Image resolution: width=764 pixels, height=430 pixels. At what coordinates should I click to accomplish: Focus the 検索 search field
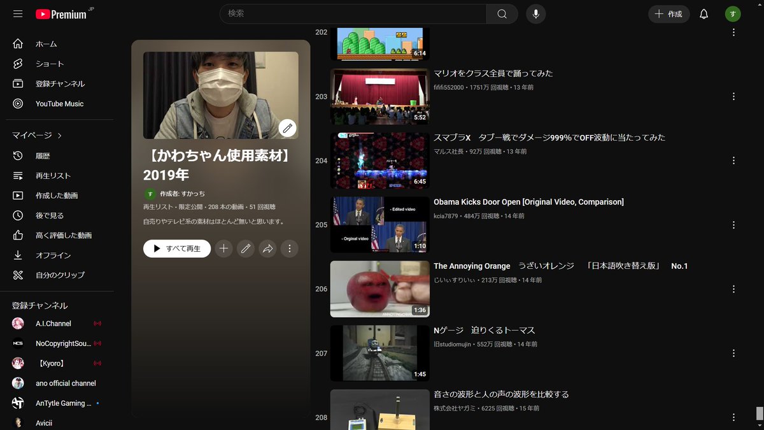click(353, 14)
